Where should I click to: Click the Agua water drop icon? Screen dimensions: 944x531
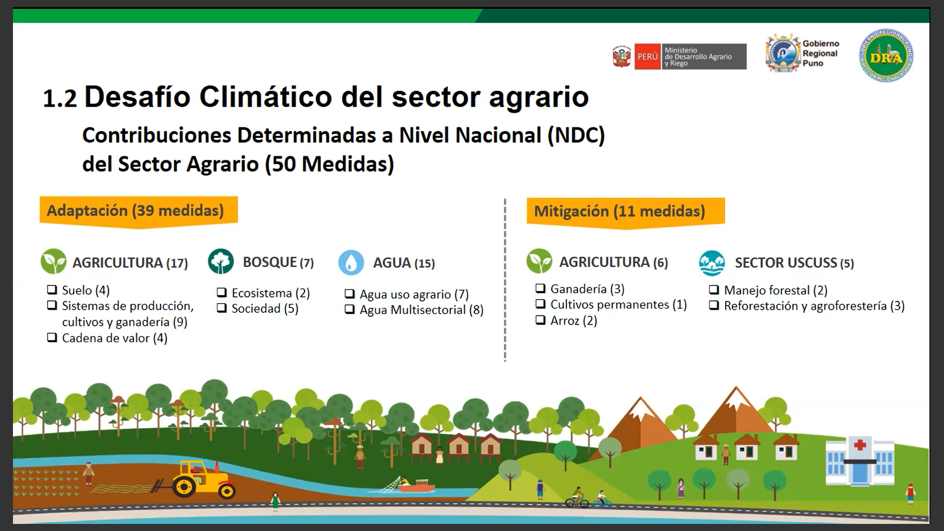351,263
